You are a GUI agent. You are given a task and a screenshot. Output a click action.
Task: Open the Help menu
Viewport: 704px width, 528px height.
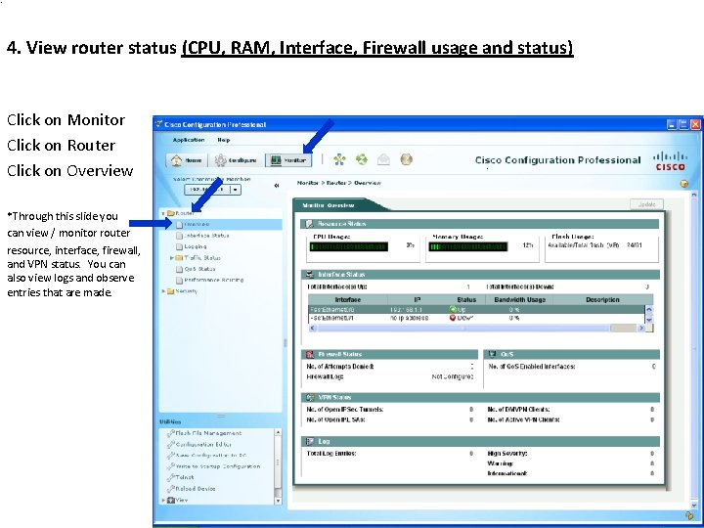click(x=224, y=140)
